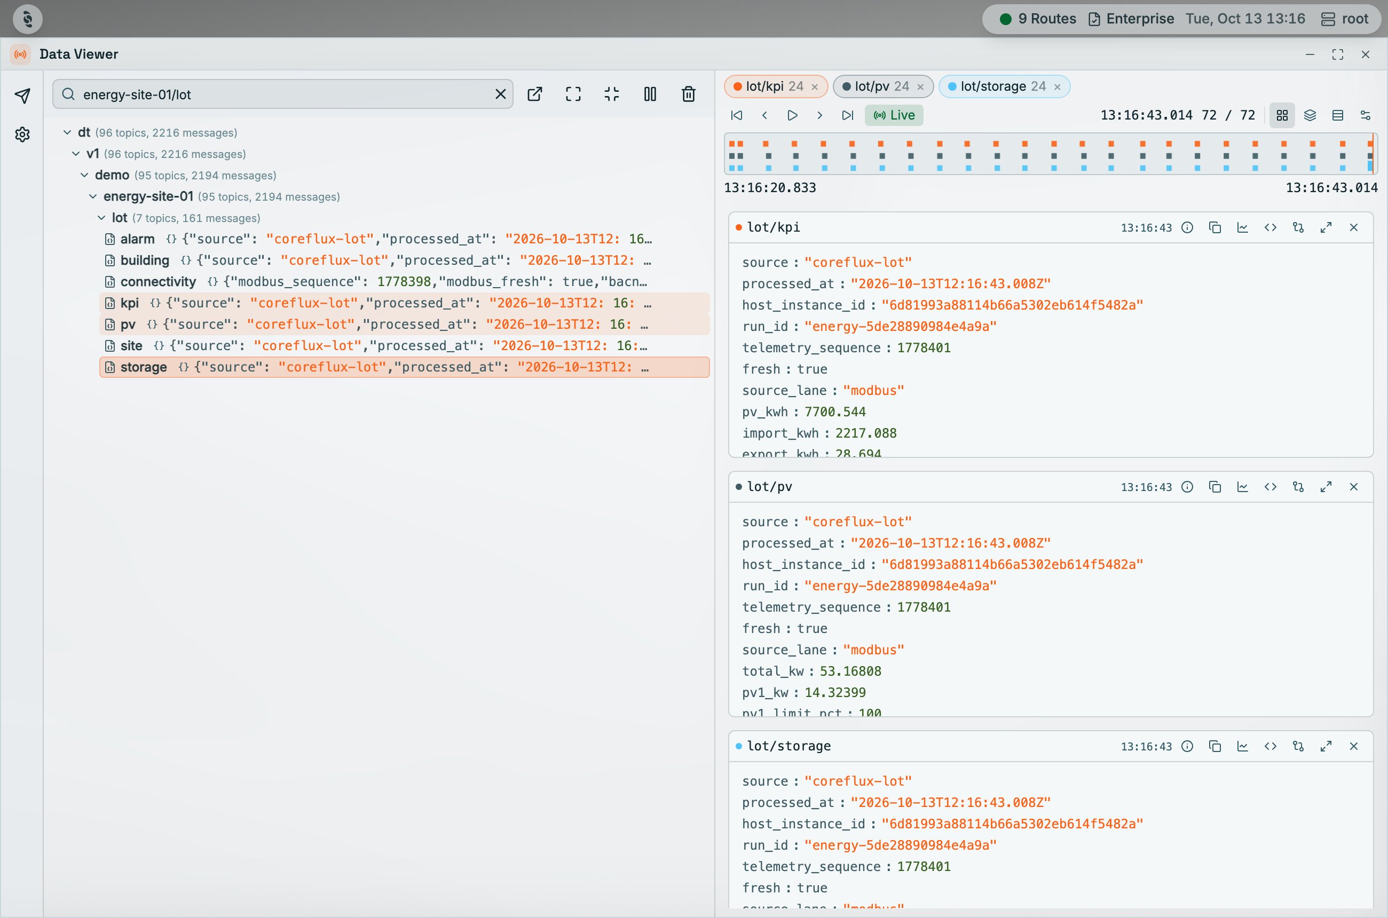The width and height of the screenshot is (1388, 918).
Task: Play message playback
Action: pyautogui.click(x=792, y=115)
